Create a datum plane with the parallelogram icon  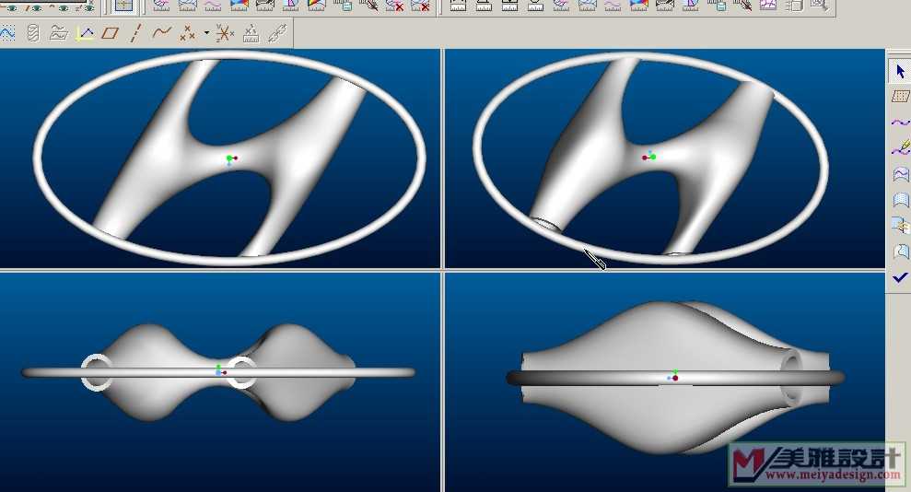[x=110, y=33]
